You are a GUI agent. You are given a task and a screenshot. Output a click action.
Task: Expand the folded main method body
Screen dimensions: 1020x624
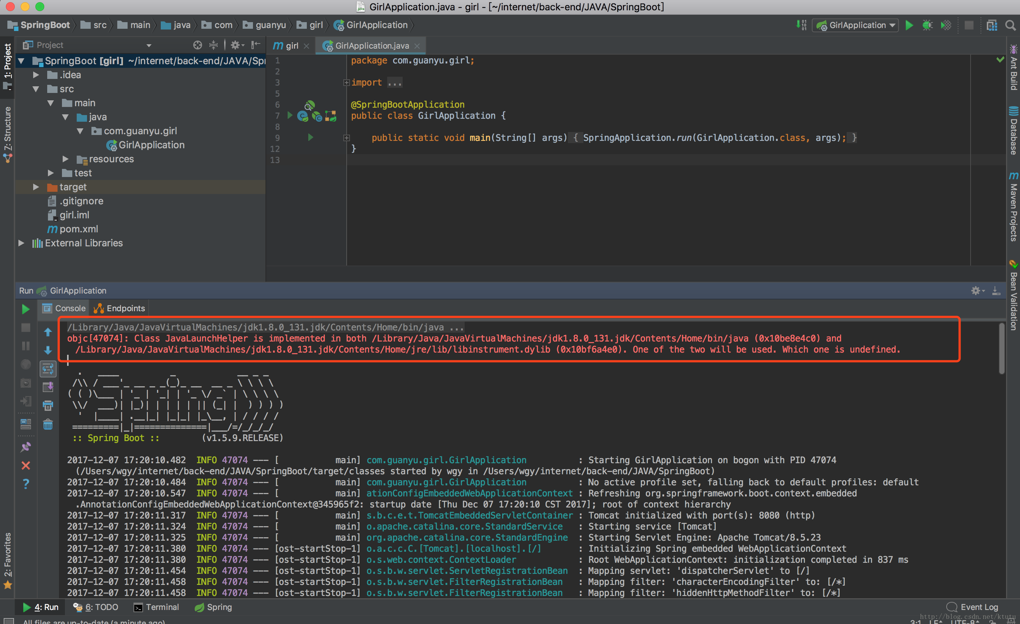click(347, 138)
